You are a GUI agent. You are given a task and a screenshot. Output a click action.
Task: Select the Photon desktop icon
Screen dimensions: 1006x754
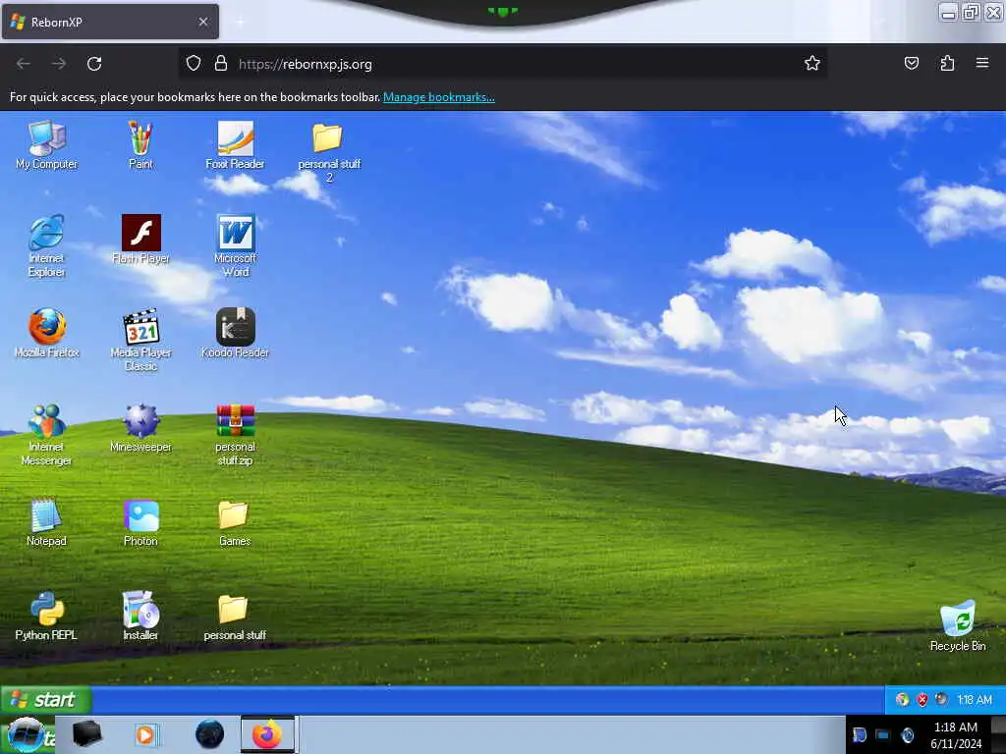(x=140, y=522)
